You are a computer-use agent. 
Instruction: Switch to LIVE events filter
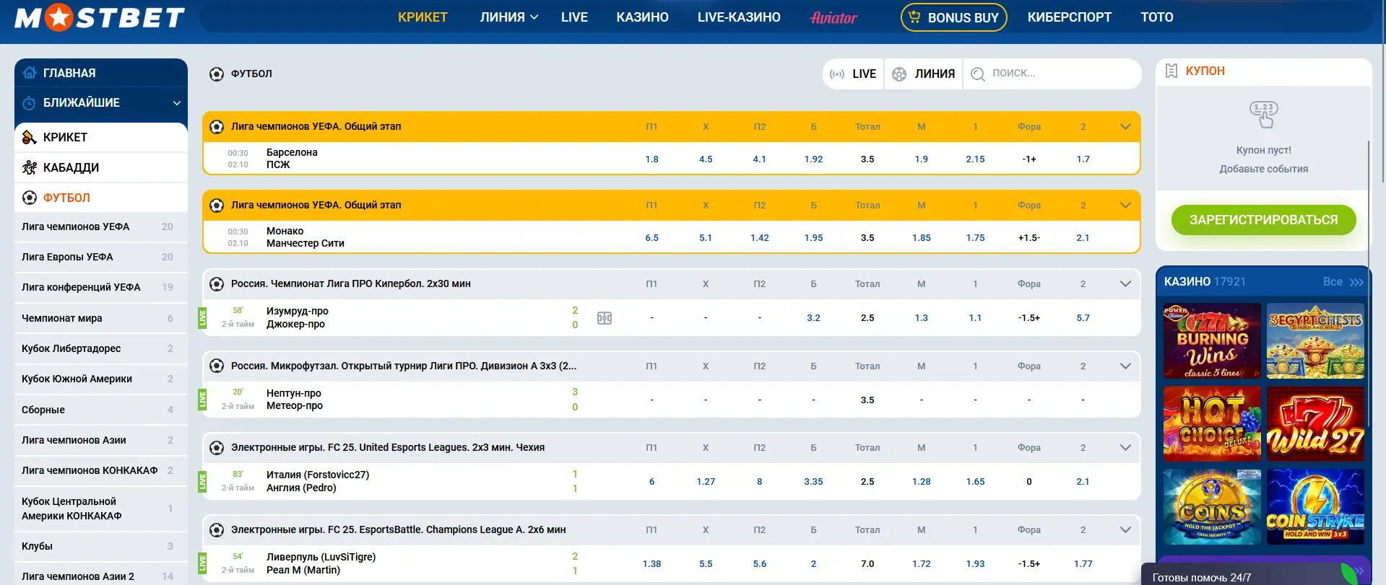pos(853,74)
